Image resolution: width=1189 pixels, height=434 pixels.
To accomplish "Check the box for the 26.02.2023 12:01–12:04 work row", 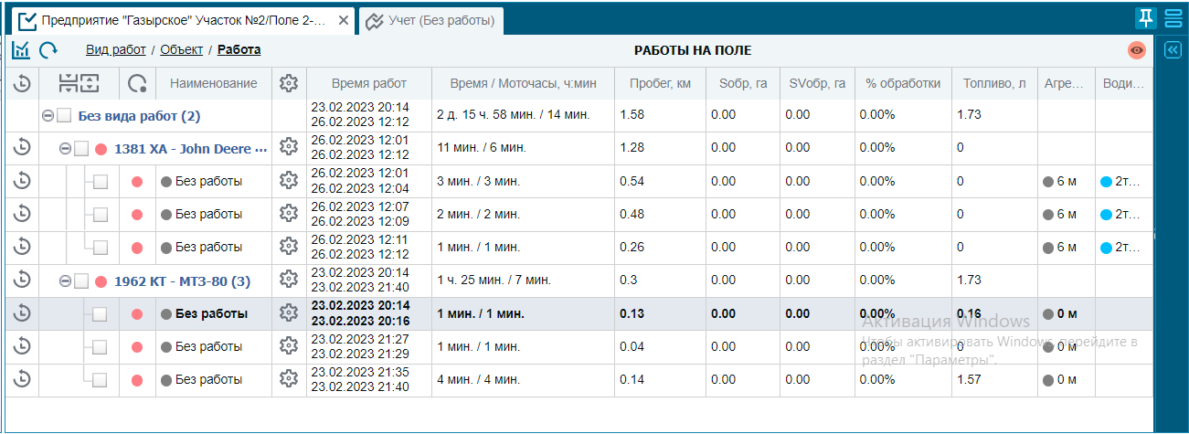I will [x=100, y=182].
